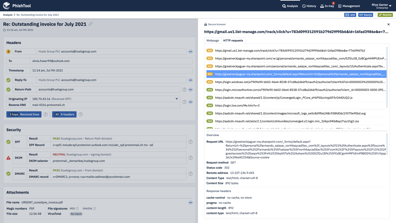Viewport: 396px width, 223px height.
Task: Open more options for the From row
Action: pyautogui.click(x=191, y=52)
